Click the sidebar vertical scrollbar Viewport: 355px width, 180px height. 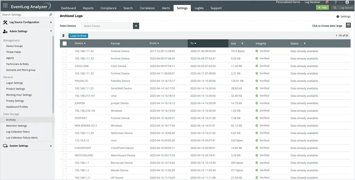click(x=53, y=75)
